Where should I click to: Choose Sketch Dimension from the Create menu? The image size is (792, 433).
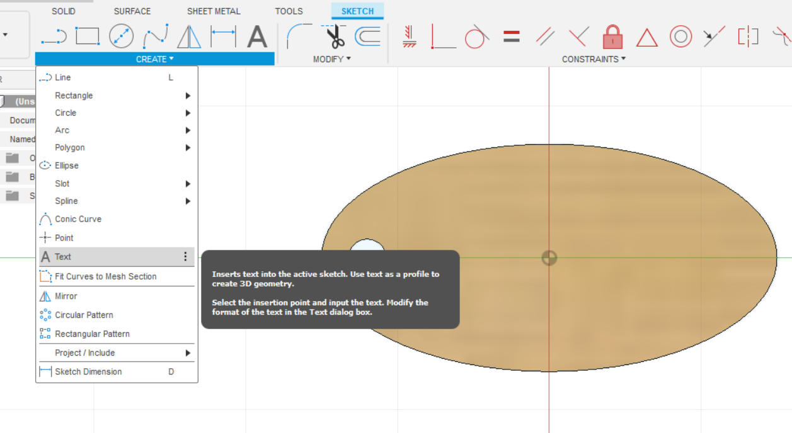(x=117, y=371)
